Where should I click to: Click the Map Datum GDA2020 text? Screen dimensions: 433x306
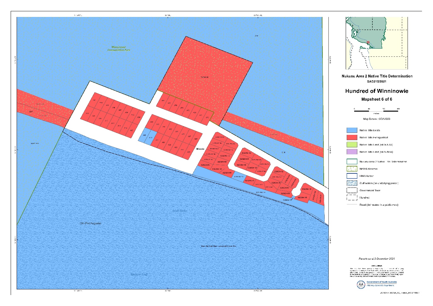pos(377,119)
